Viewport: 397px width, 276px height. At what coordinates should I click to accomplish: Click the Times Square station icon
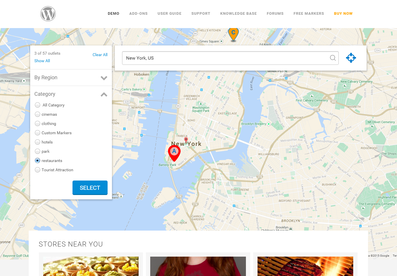[x=222, y=41]
